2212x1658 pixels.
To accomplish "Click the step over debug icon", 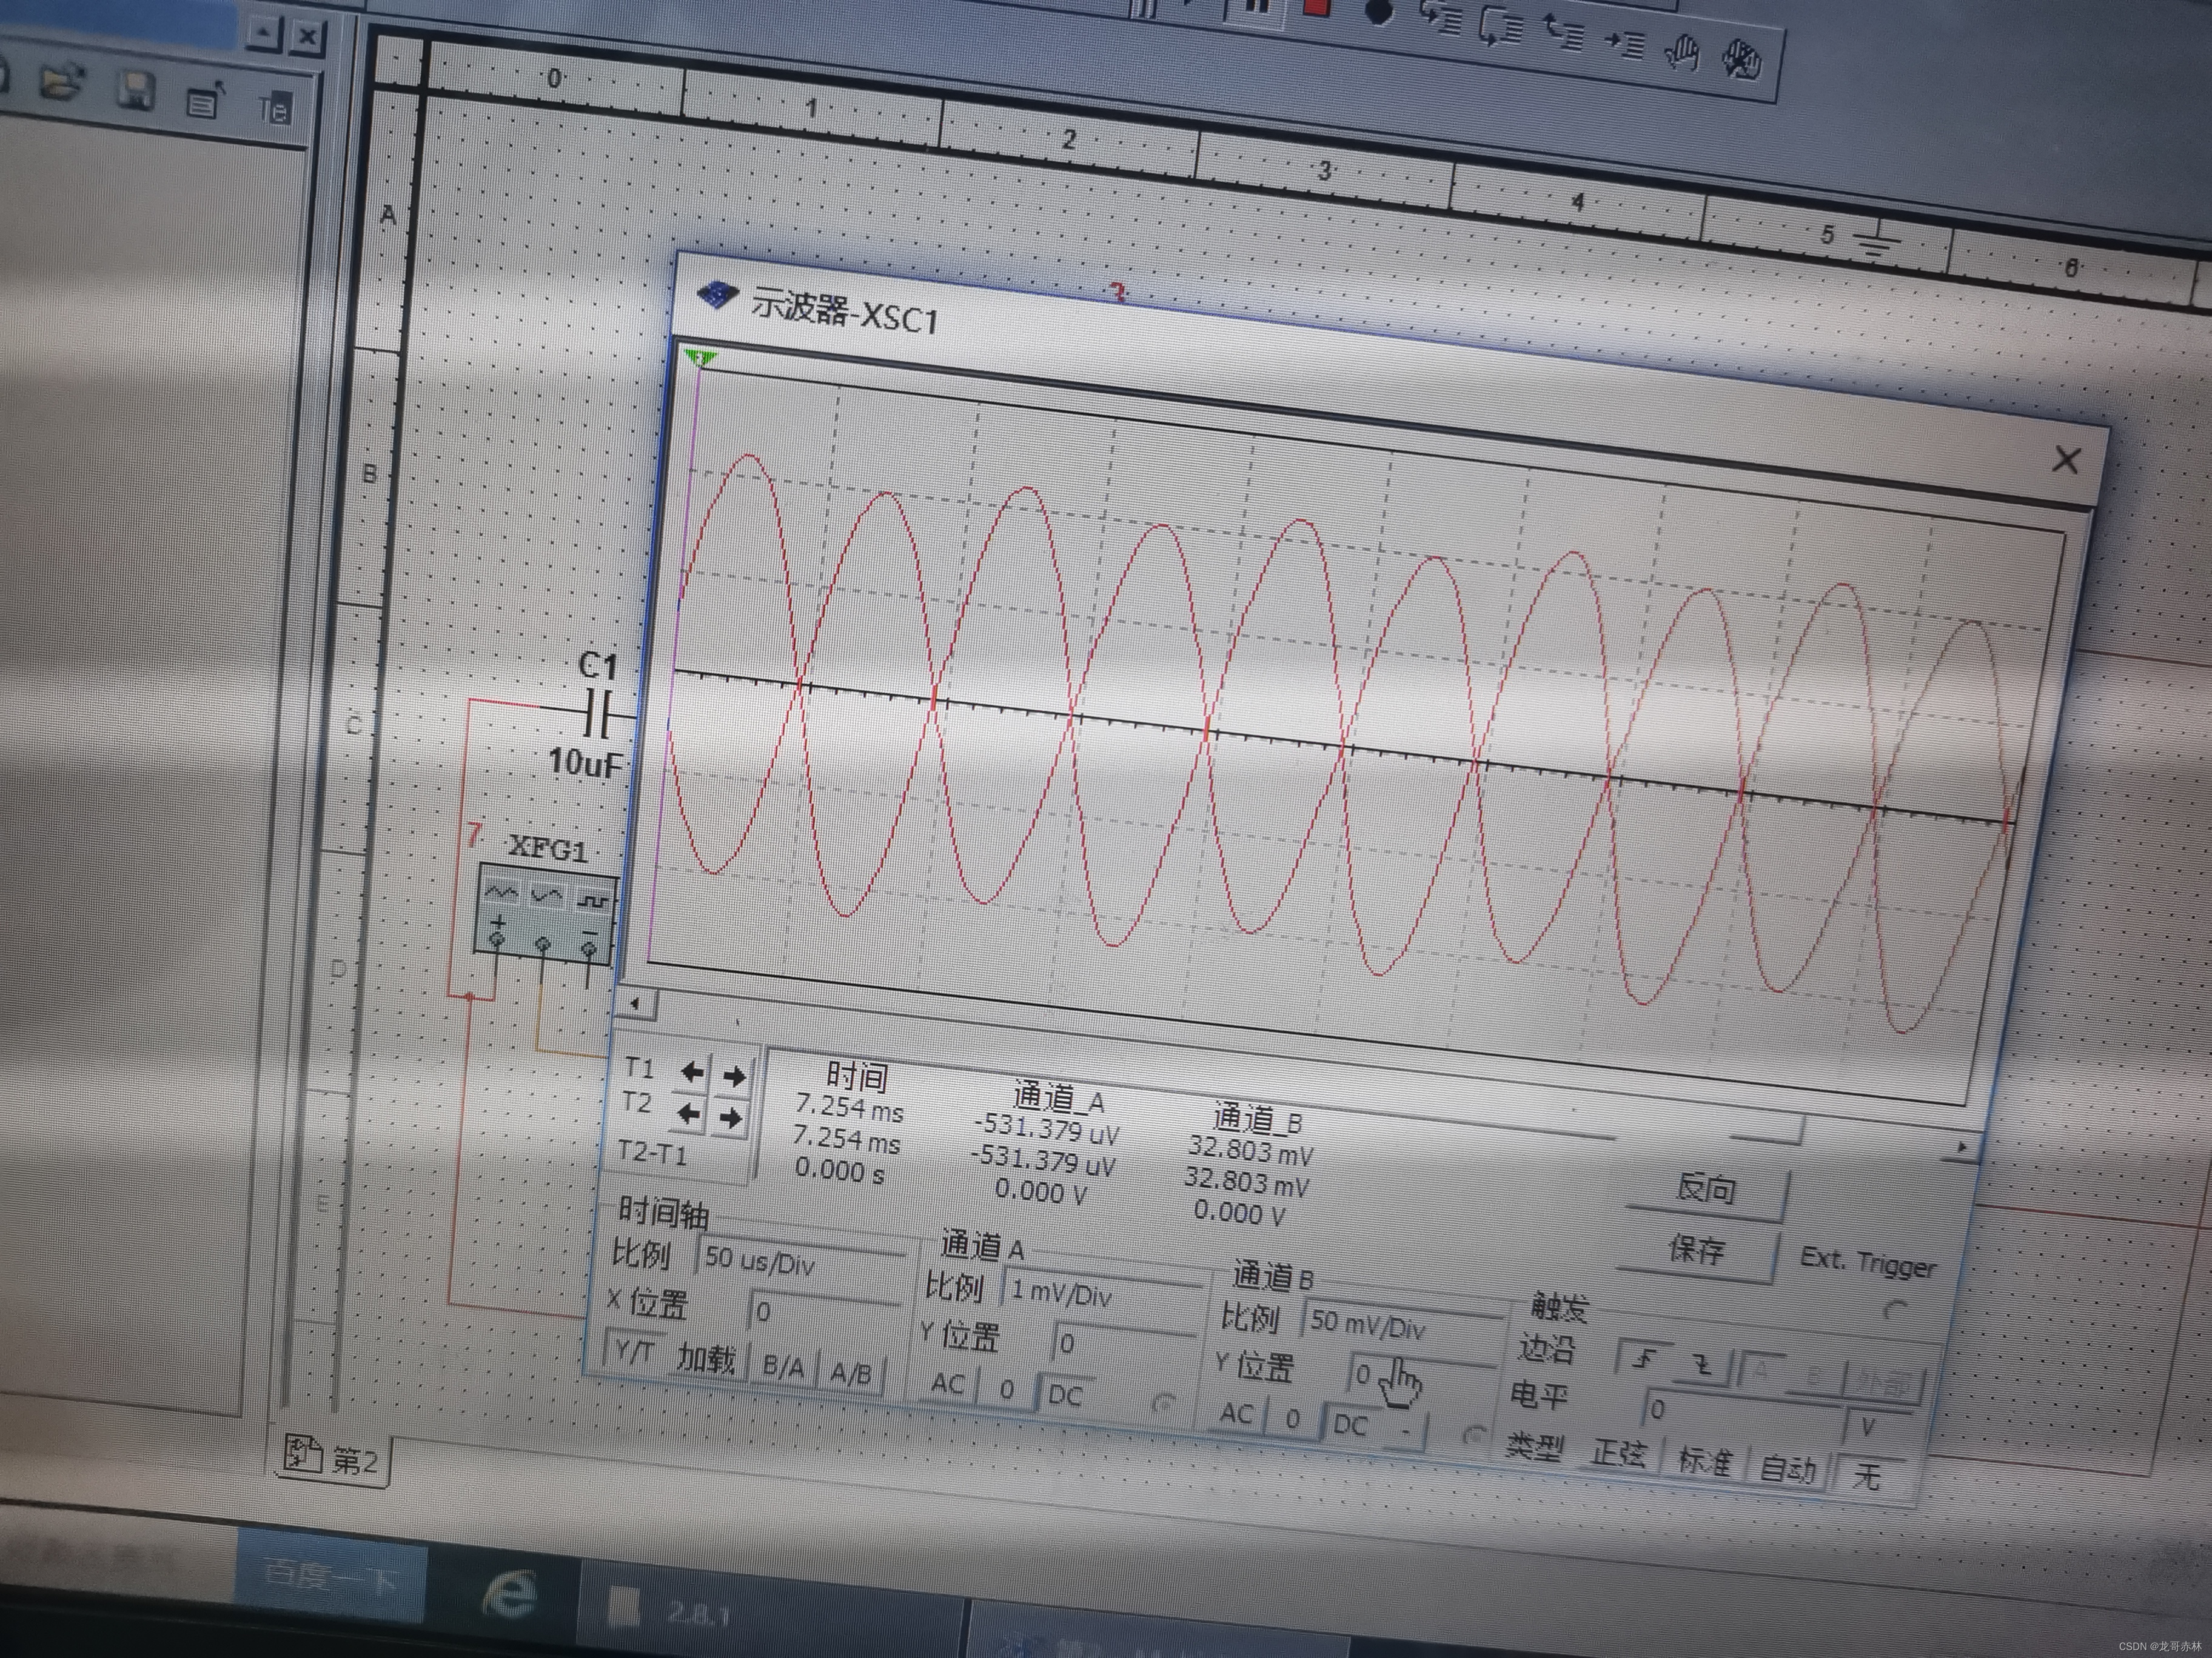I will pos(1500,27).
